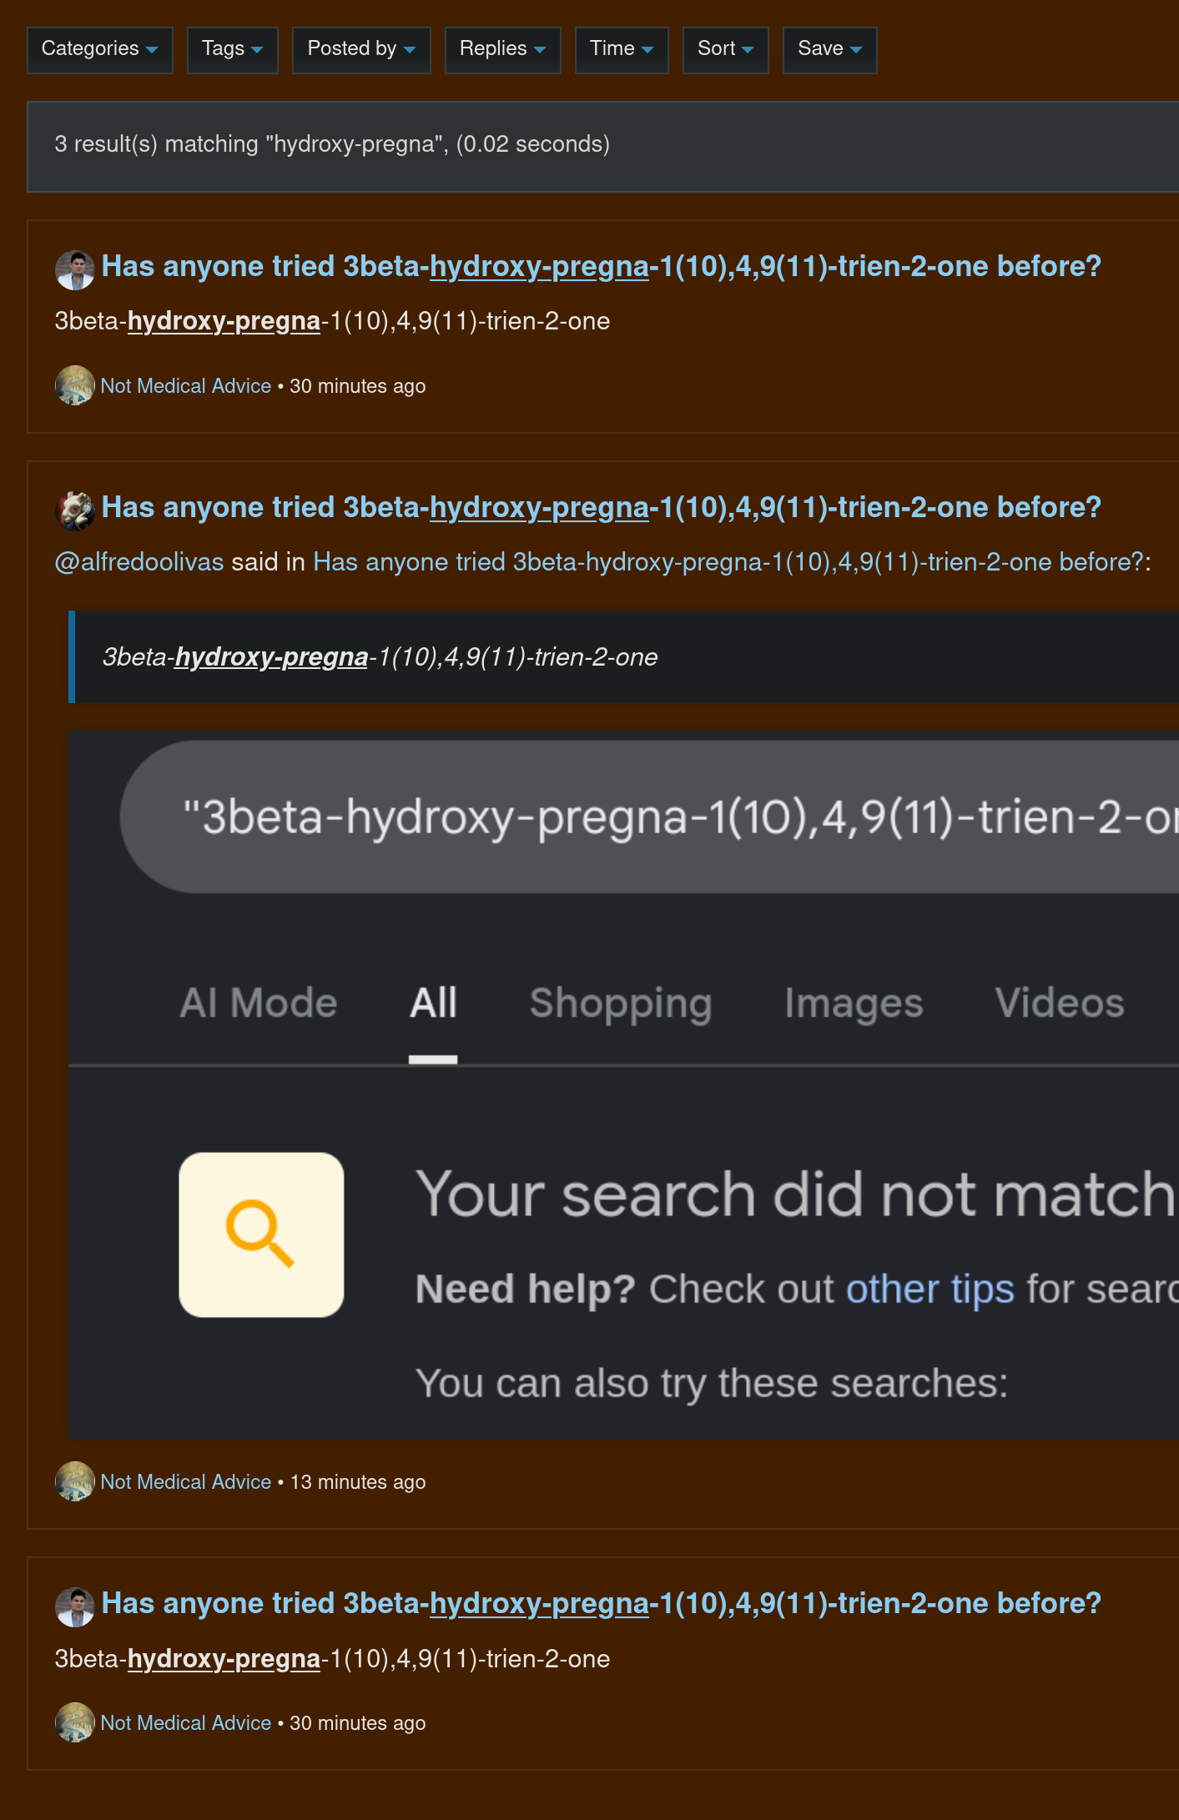Image resolution: width=1179 pixels, height=1820 pixels.
Task: Open the Save options dropdown
Action: coord(829,49)
